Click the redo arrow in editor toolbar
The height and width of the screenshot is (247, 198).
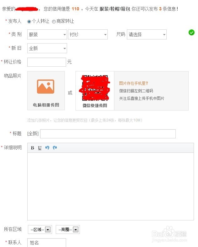click(55, 148)
